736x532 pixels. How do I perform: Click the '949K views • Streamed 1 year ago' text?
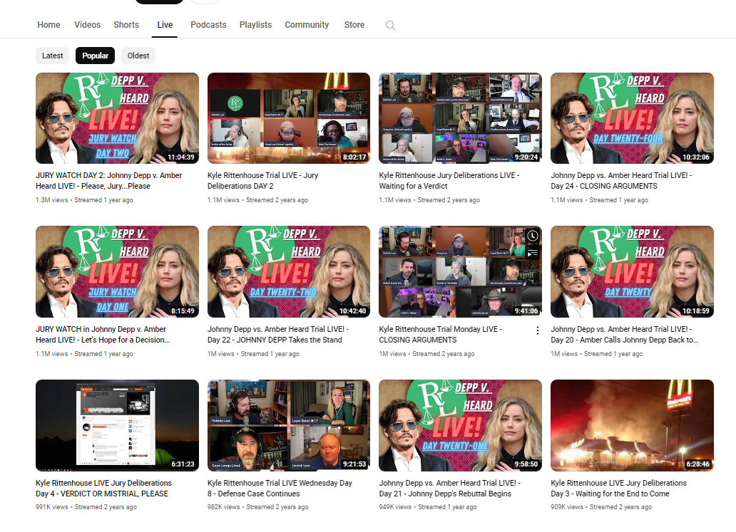[x=428, y=507]
